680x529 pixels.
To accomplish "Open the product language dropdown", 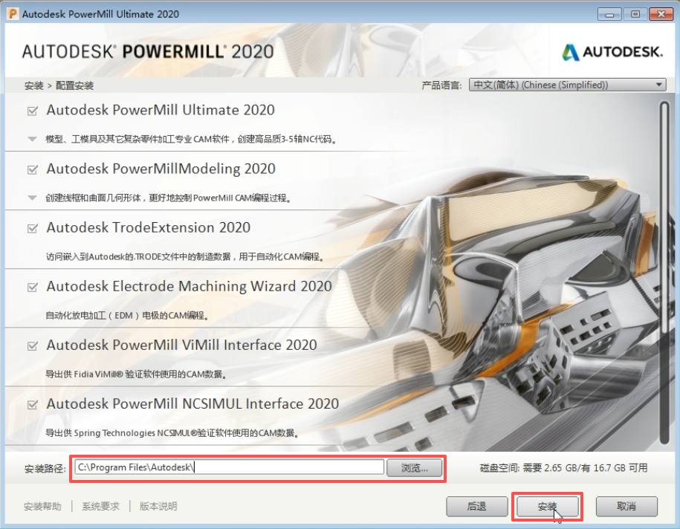I will click(x=567, y=85).
